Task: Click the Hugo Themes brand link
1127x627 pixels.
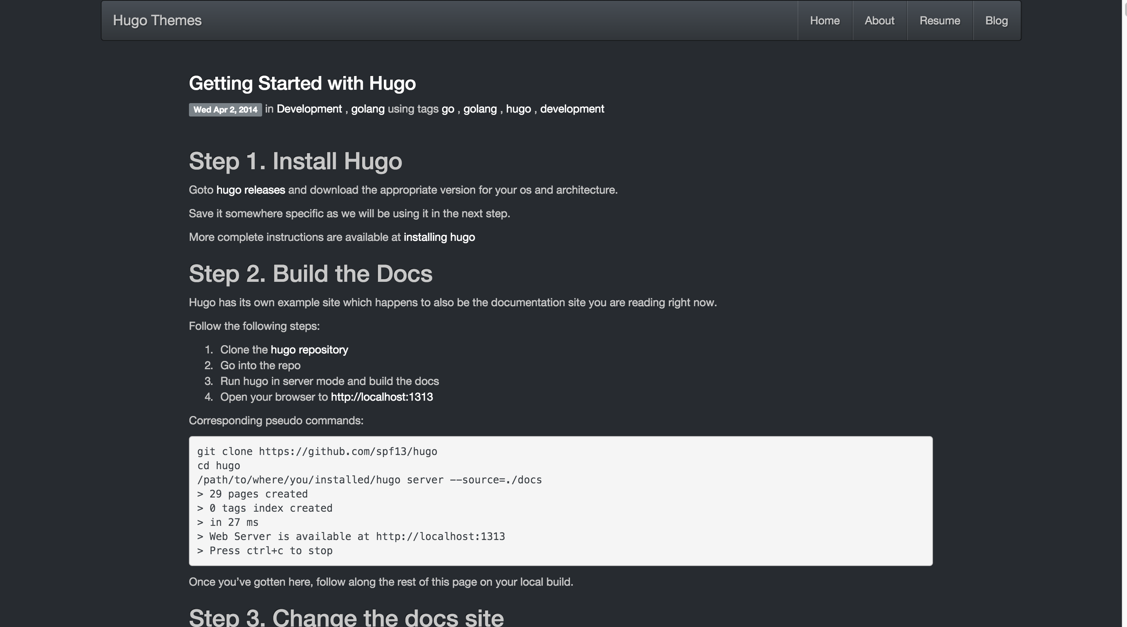Action: pos(157,20)
